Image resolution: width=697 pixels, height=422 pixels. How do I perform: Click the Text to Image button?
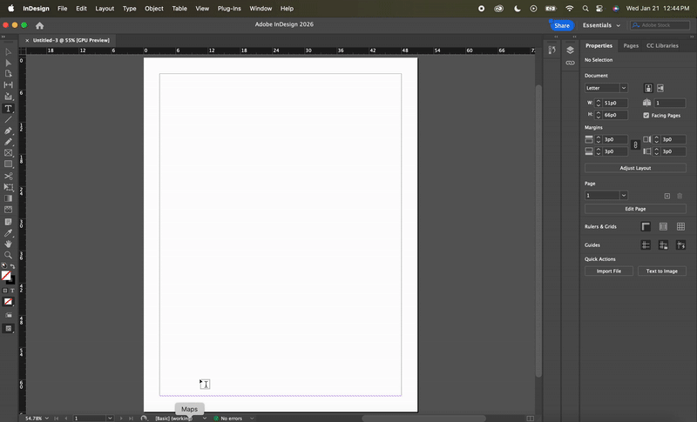point(662,271)
